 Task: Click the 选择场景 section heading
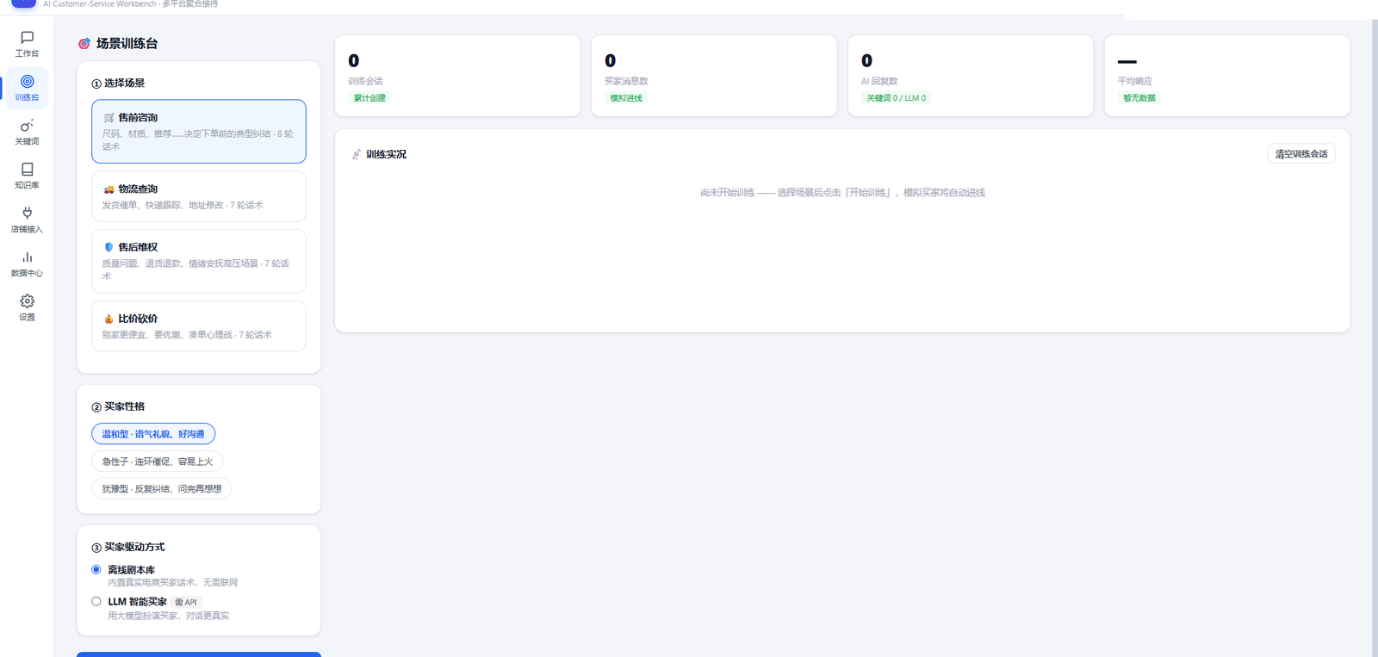pyautogui.click(x=124, y=84)
